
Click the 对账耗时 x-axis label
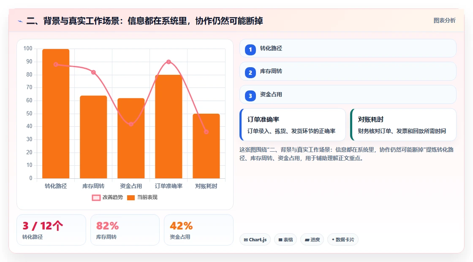207,186
